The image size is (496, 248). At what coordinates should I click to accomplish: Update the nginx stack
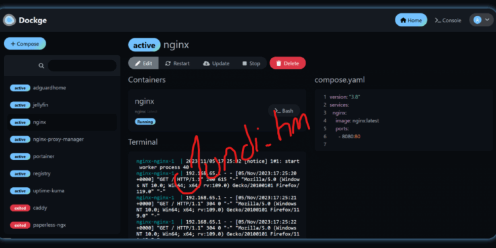click(x=216, y=63)
